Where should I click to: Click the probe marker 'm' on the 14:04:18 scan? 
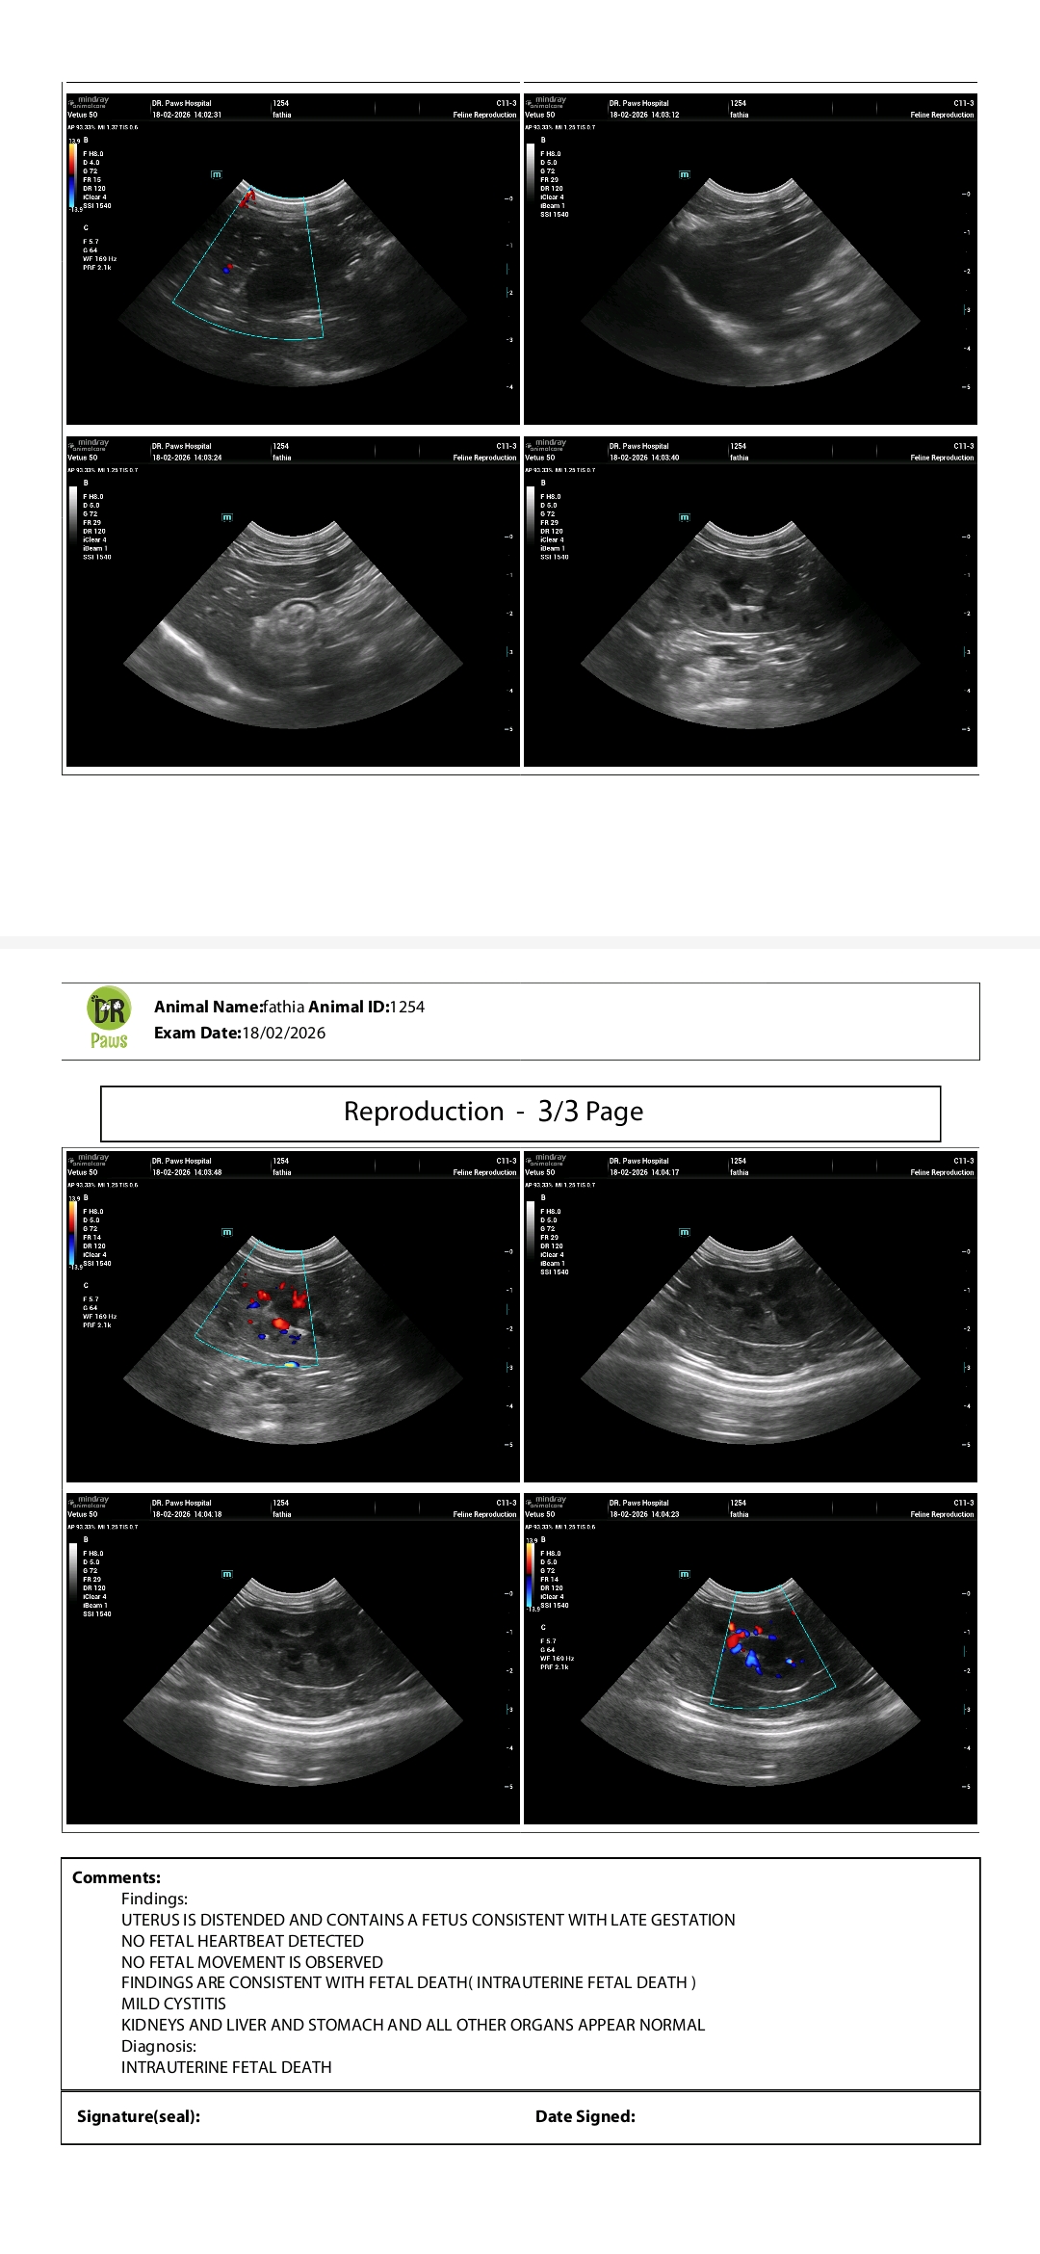click(227, 1574)
